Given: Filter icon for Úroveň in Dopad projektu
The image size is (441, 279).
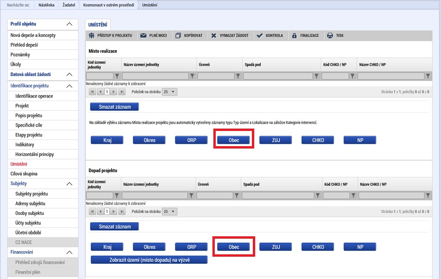Looking at the screenshot, I should (237, 195).
